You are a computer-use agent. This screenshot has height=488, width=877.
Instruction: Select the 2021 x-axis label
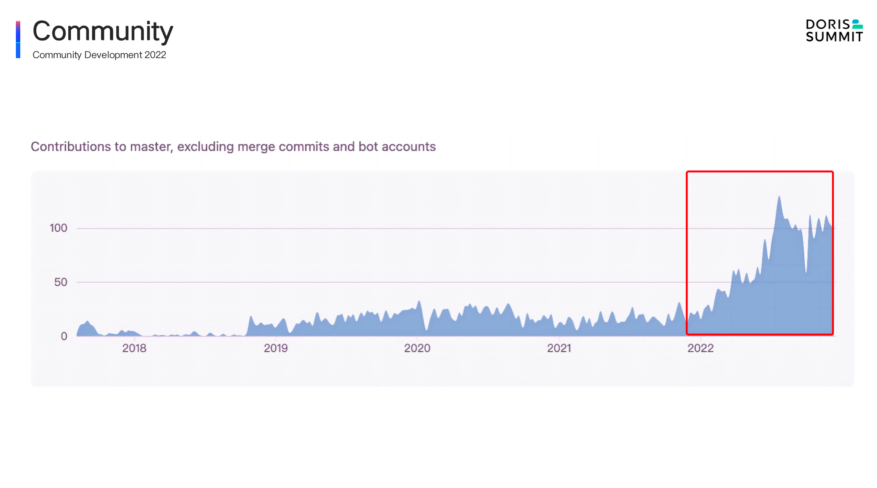[x=559, y=348]
